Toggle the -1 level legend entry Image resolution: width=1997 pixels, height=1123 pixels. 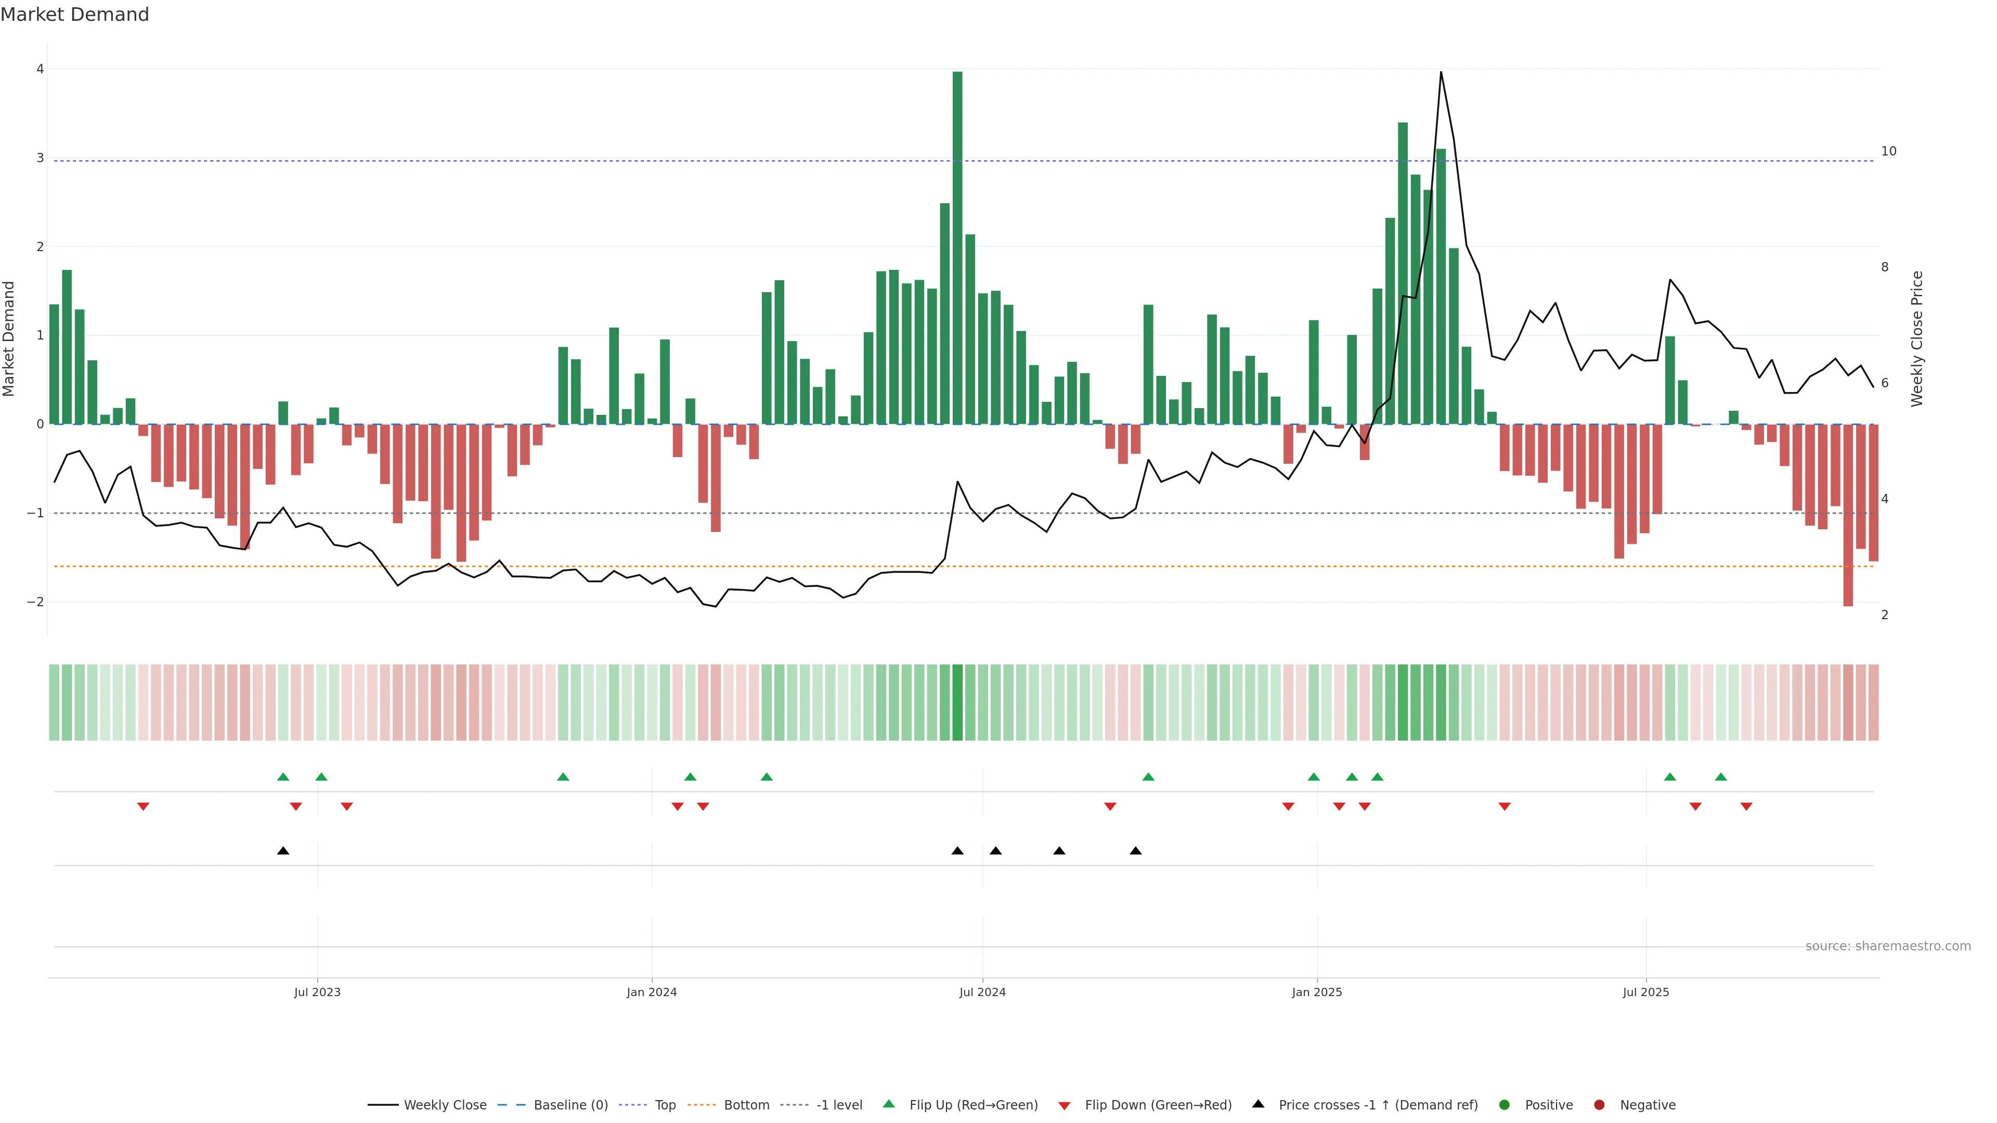839,1104
